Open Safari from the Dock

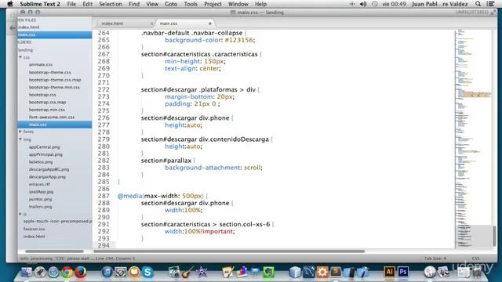tap(53, 272)
